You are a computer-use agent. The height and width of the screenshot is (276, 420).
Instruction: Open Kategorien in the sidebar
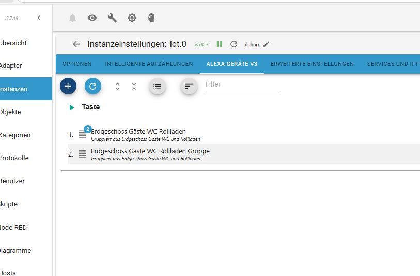pos(26,135)
